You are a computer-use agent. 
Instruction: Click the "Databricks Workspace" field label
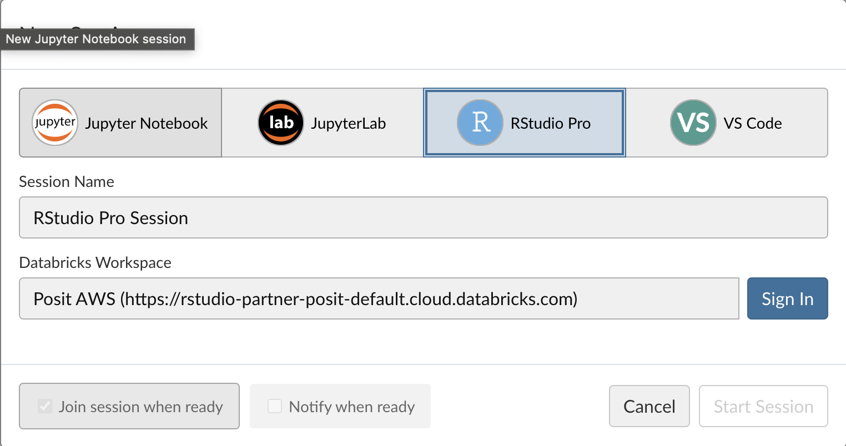95,262
